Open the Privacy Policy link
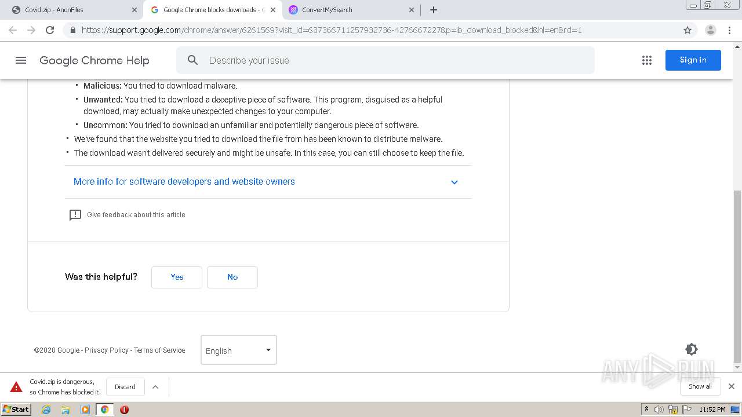The width and height of the screenshot is (742, 417). point(107,350)
